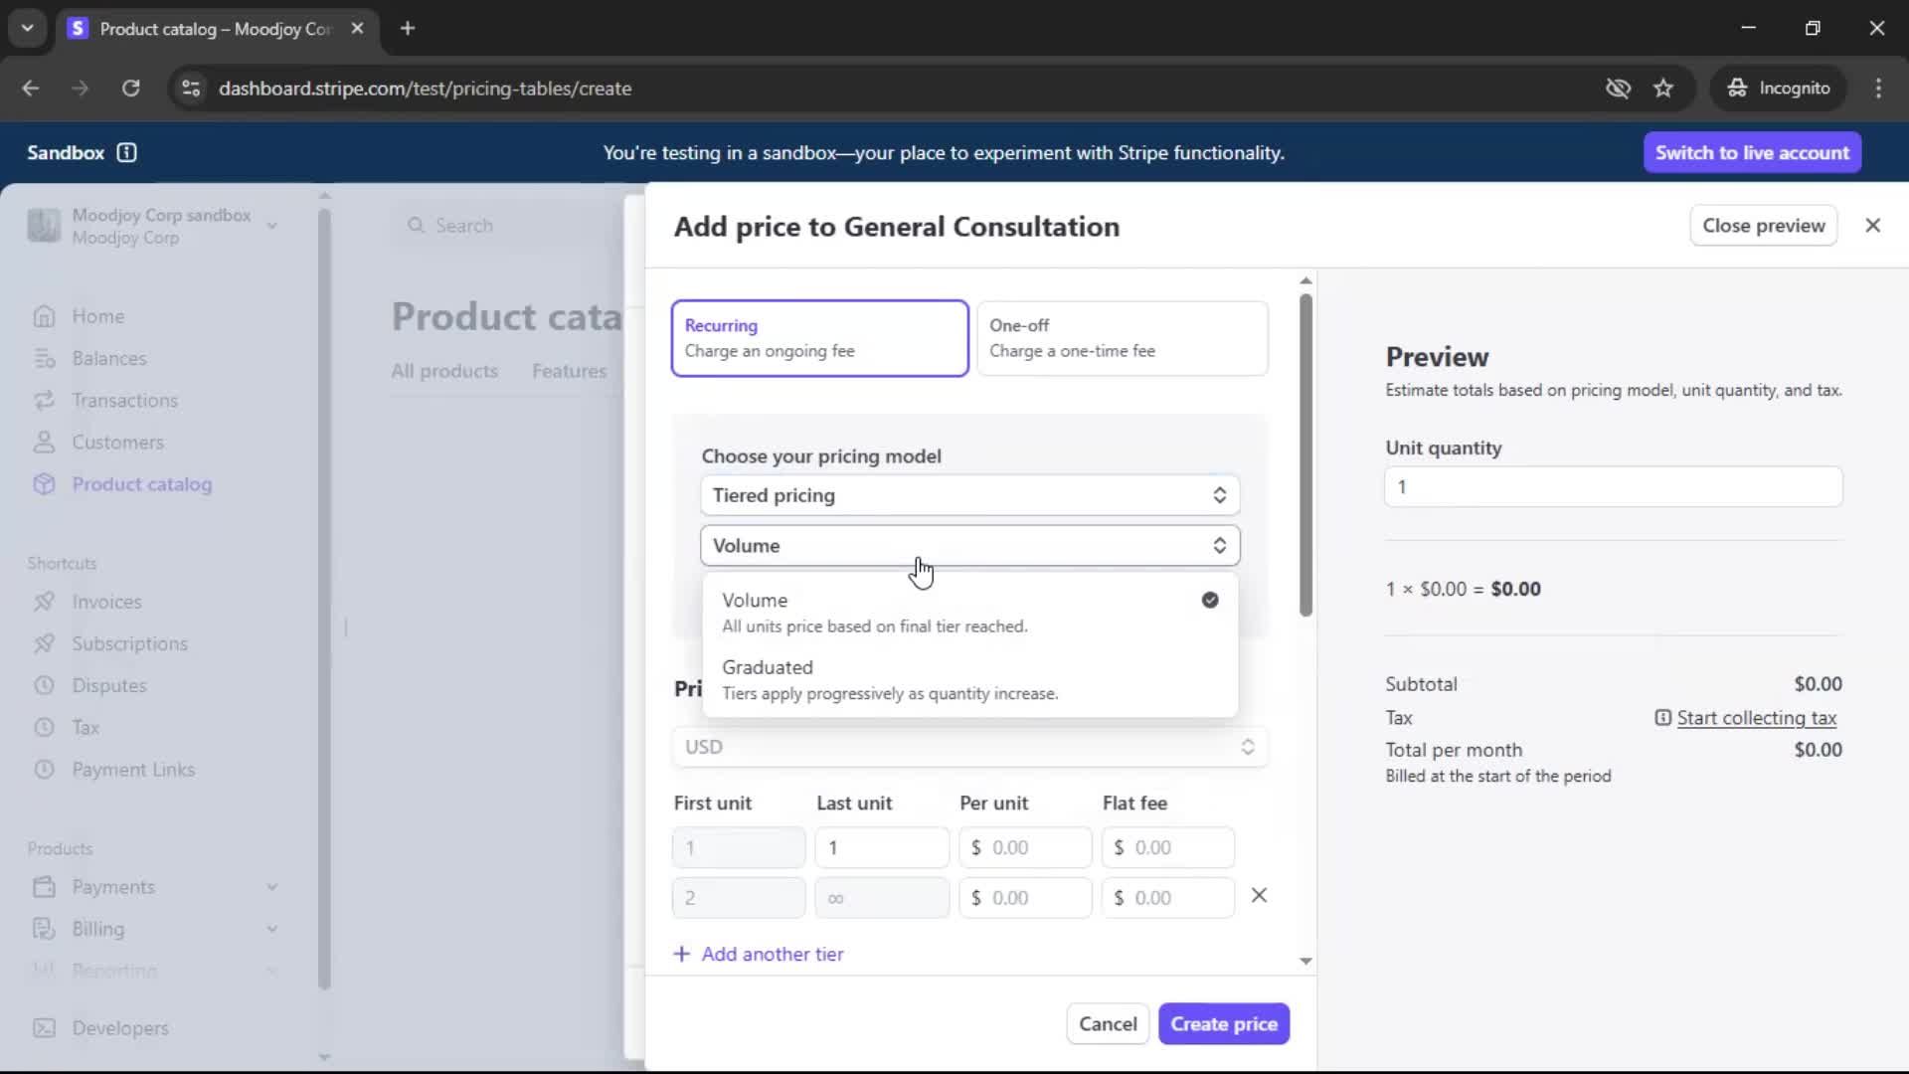Image resolution: width=1909 pixels, height=1074 pixels.
Task: Click the Product catalog browser tab
Action: point(214,29)
